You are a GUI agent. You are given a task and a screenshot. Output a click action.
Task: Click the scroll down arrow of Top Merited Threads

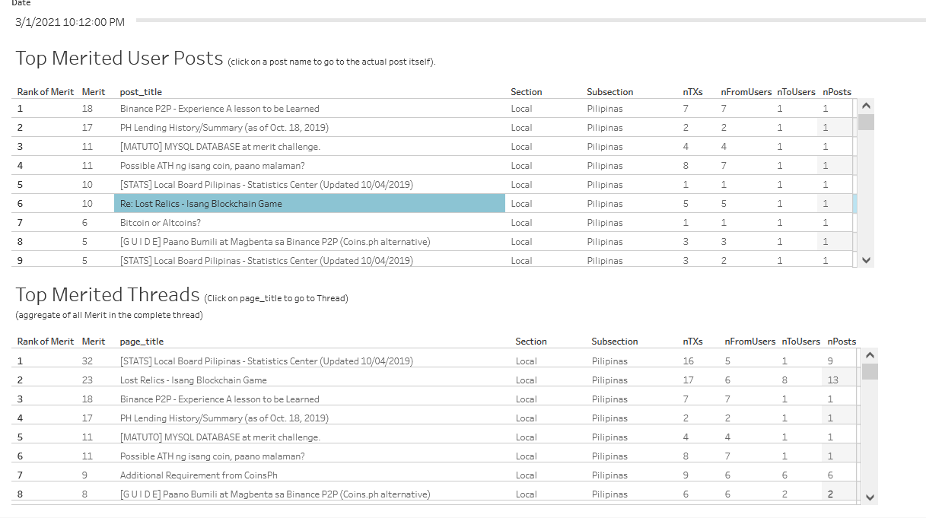point(870,497)
